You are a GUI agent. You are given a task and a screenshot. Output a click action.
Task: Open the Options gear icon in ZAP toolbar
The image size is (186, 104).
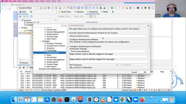click(x=56, y=8)
